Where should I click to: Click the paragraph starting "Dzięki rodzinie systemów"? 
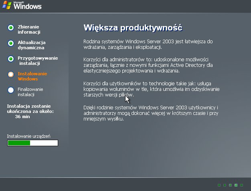coord(151,113)
